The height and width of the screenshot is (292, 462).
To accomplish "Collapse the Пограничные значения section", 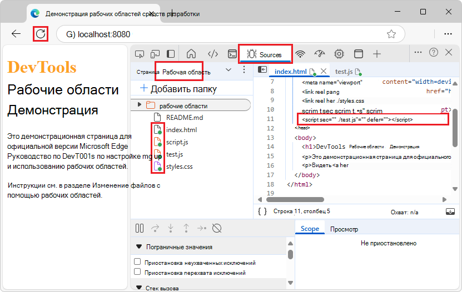I will click(139, 246).
